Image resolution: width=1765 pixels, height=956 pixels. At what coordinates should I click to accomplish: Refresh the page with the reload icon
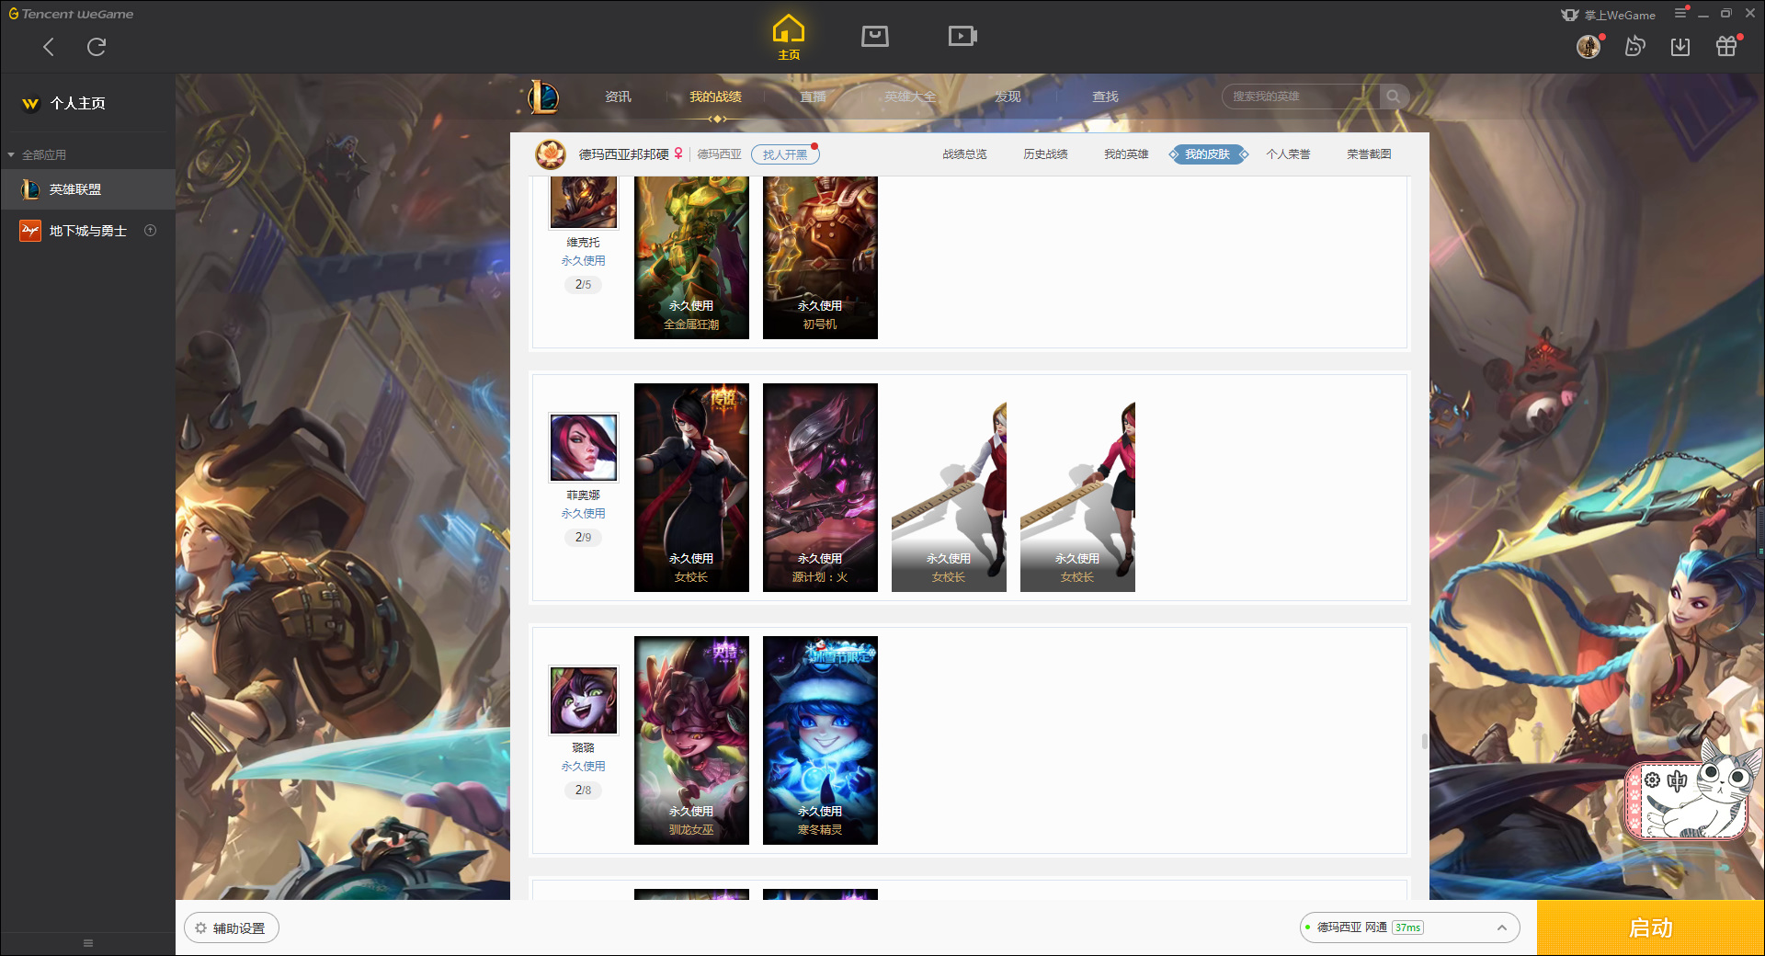point(97,47)
